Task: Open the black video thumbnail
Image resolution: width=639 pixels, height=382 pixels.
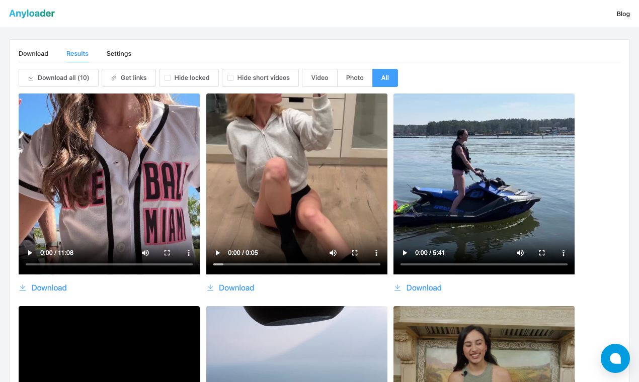Action: click(109, 344)
